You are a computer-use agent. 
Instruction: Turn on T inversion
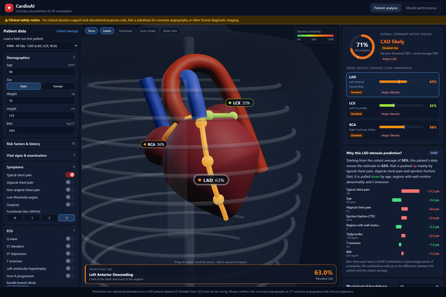coord(70,261)
